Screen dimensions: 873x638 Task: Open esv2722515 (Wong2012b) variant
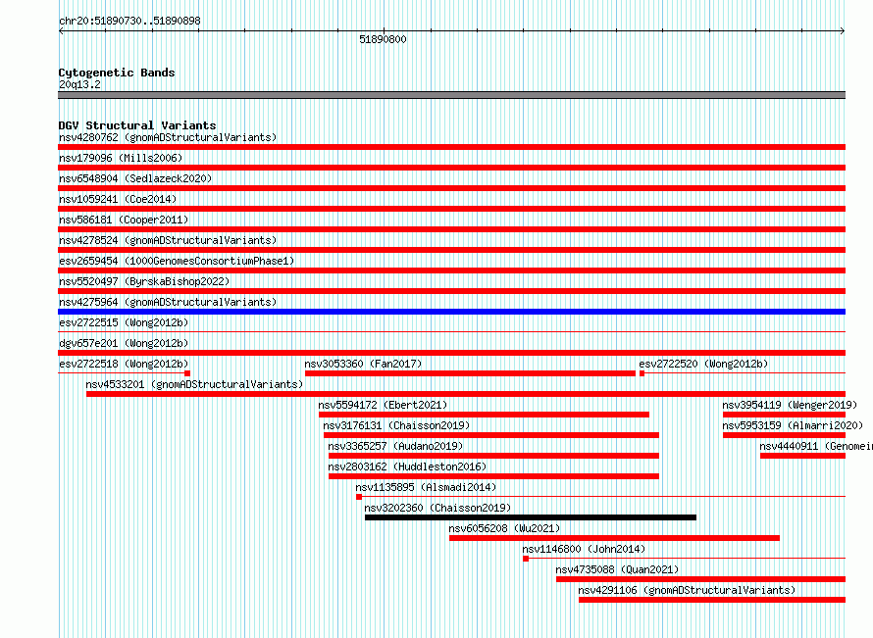tap(124, 322)
